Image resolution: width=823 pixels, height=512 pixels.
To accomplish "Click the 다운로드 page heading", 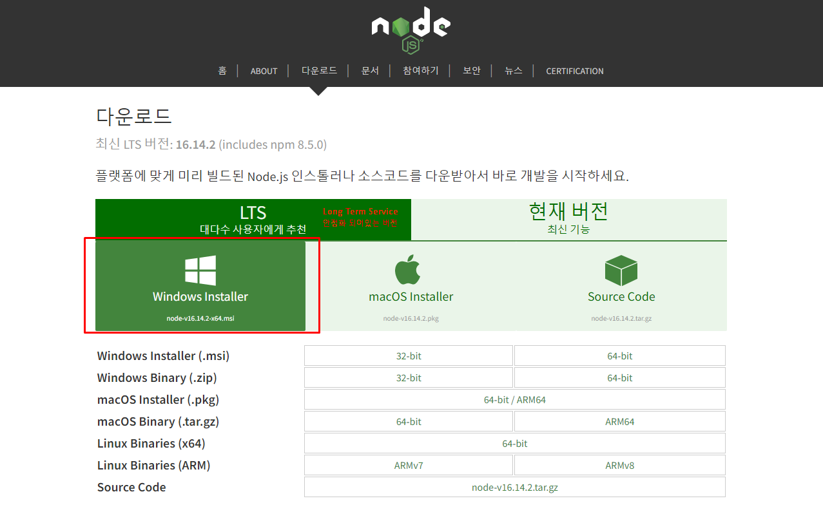I will pyautogui.click(x=134, y=117).
